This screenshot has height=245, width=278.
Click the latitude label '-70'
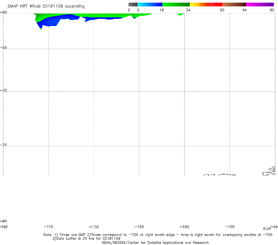pyautogui.click(x=3, y=90)
